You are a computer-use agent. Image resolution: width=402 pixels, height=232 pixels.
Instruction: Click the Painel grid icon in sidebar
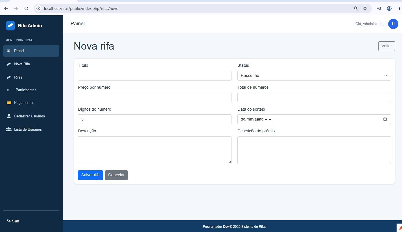8,51
